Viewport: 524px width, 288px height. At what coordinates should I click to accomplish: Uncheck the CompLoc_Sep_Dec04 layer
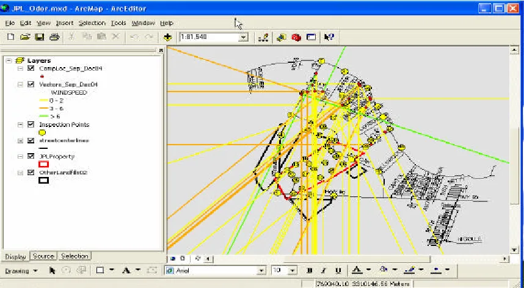pos(31,68)
